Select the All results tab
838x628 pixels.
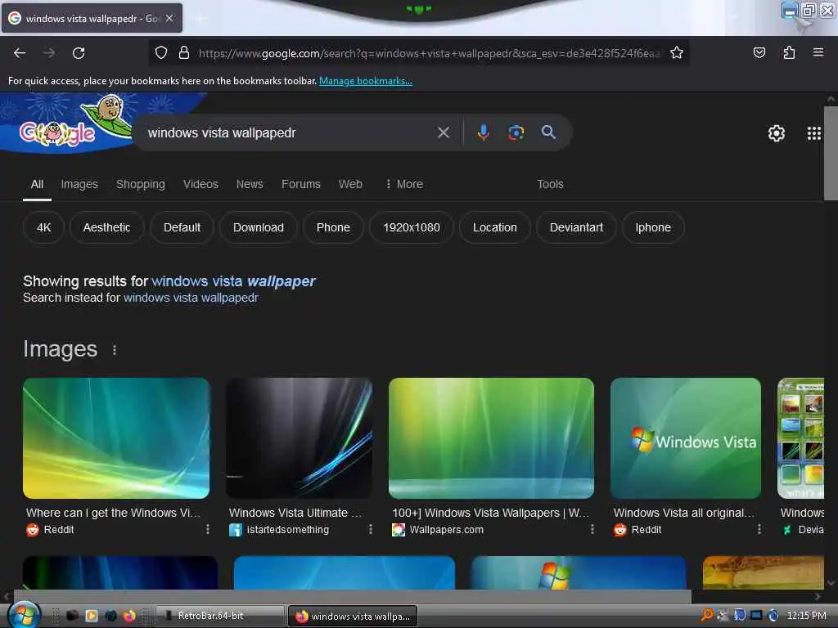click(x=37, y=184)
